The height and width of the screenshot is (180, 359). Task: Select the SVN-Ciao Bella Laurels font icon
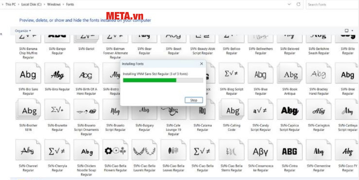click(144, 150)
